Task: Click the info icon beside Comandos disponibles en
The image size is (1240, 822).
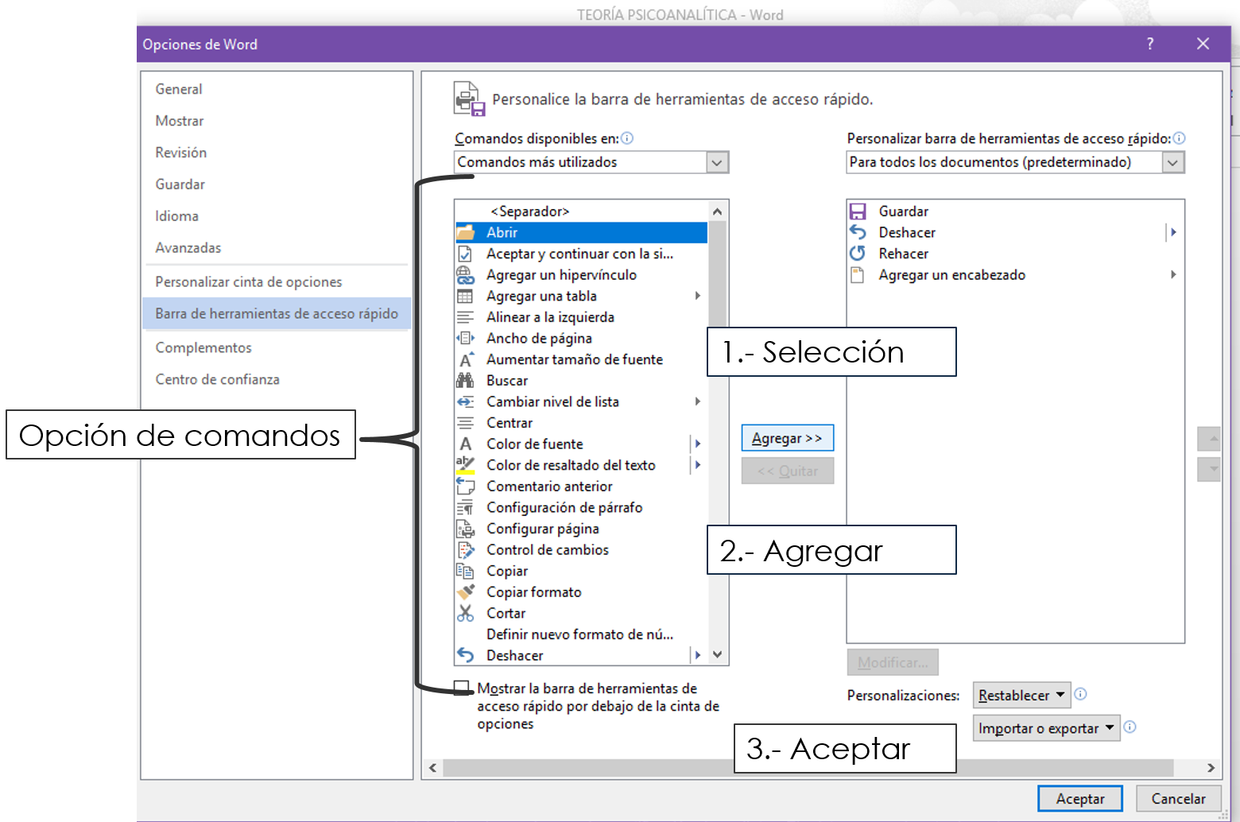Action: pyautogui.click(x=626, y=138)
